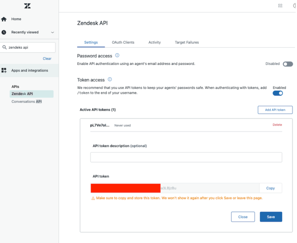Screen dimensions: 297x243
Task: Click the Zendesk logo icon
Action: click(x=27, y=6)
